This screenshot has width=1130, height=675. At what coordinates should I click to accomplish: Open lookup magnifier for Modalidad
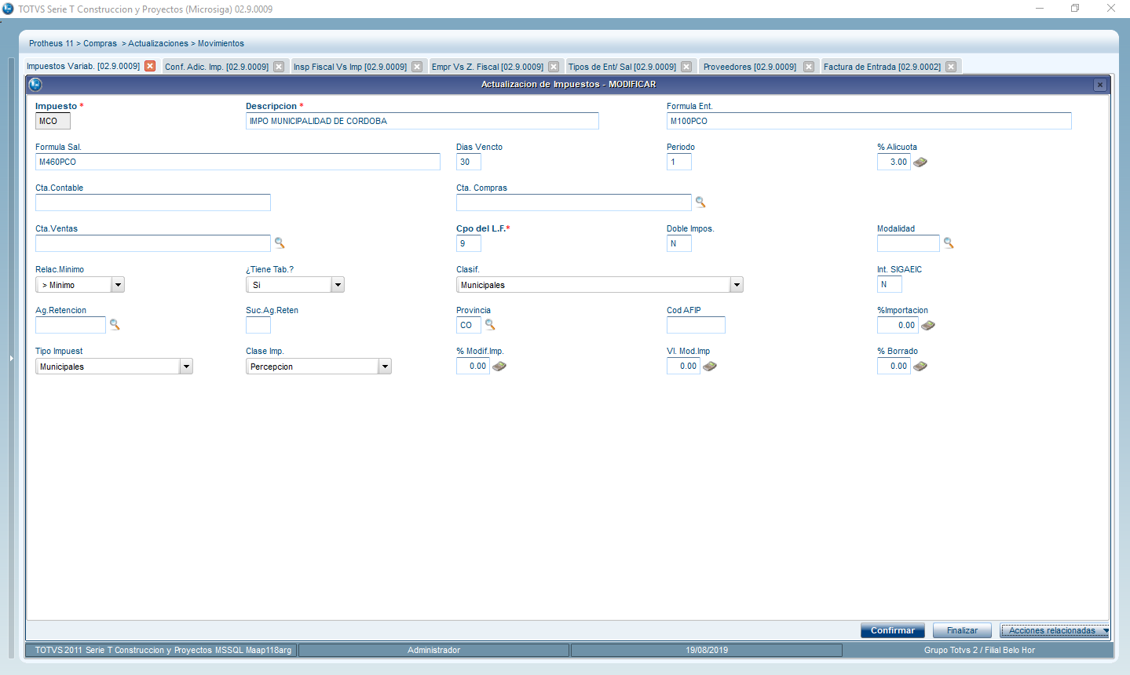click(949, 243)
